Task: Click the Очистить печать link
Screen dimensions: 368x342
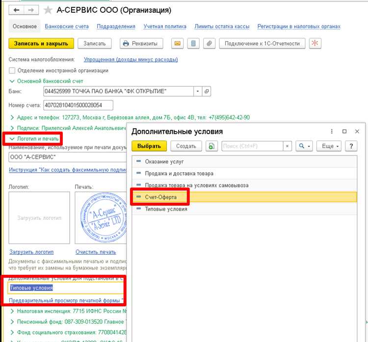Action: pyautogui.click(x=96, y=252)
